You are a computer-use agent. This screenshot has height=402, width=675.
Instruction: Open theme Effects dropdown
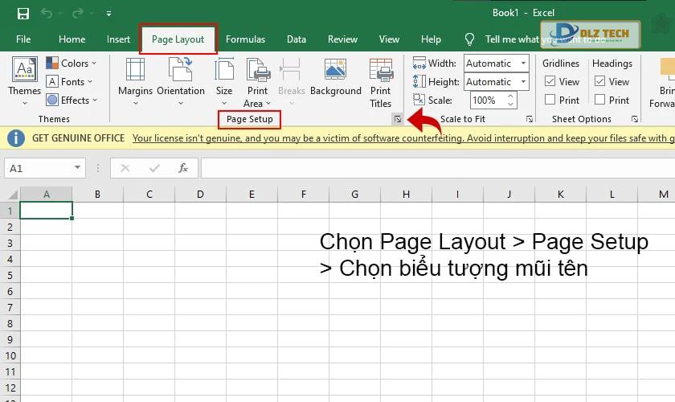click(72, 100)
